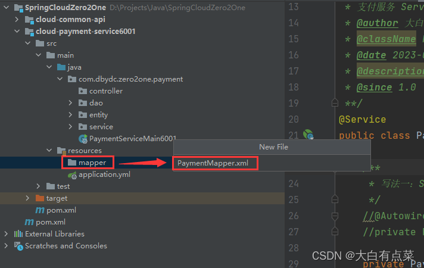Click the Scratches and Consoles icon
The image size is (424, 268).
click(18, 246)
